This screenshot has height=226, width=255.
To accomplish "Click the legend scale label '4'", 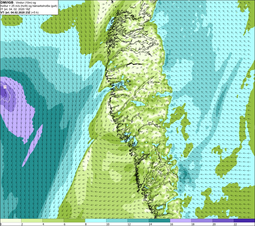I will pyautogui.click(x=43, y=224).
